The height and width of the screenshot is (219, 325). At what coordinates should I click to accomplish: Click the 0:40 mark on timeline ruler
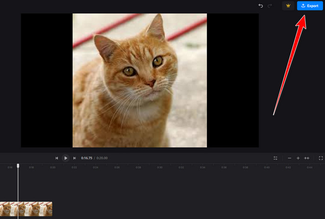click(267, 167)
